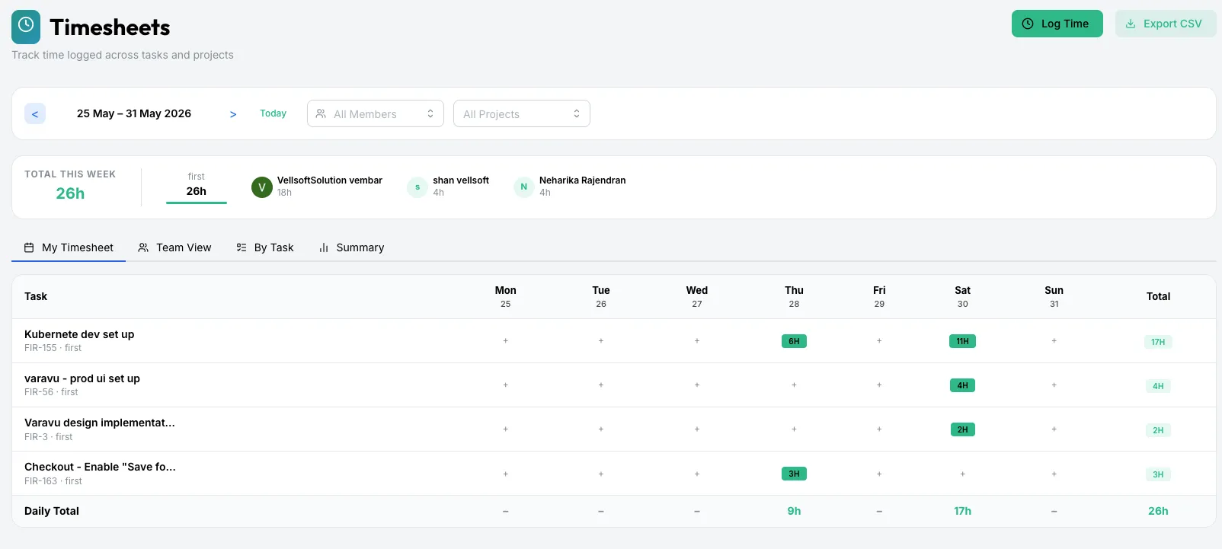The width and height of the screenshot is (1222, 549).
Task: Click the Checkout - Enable "Save fo... task
Action: click(100, 467)
